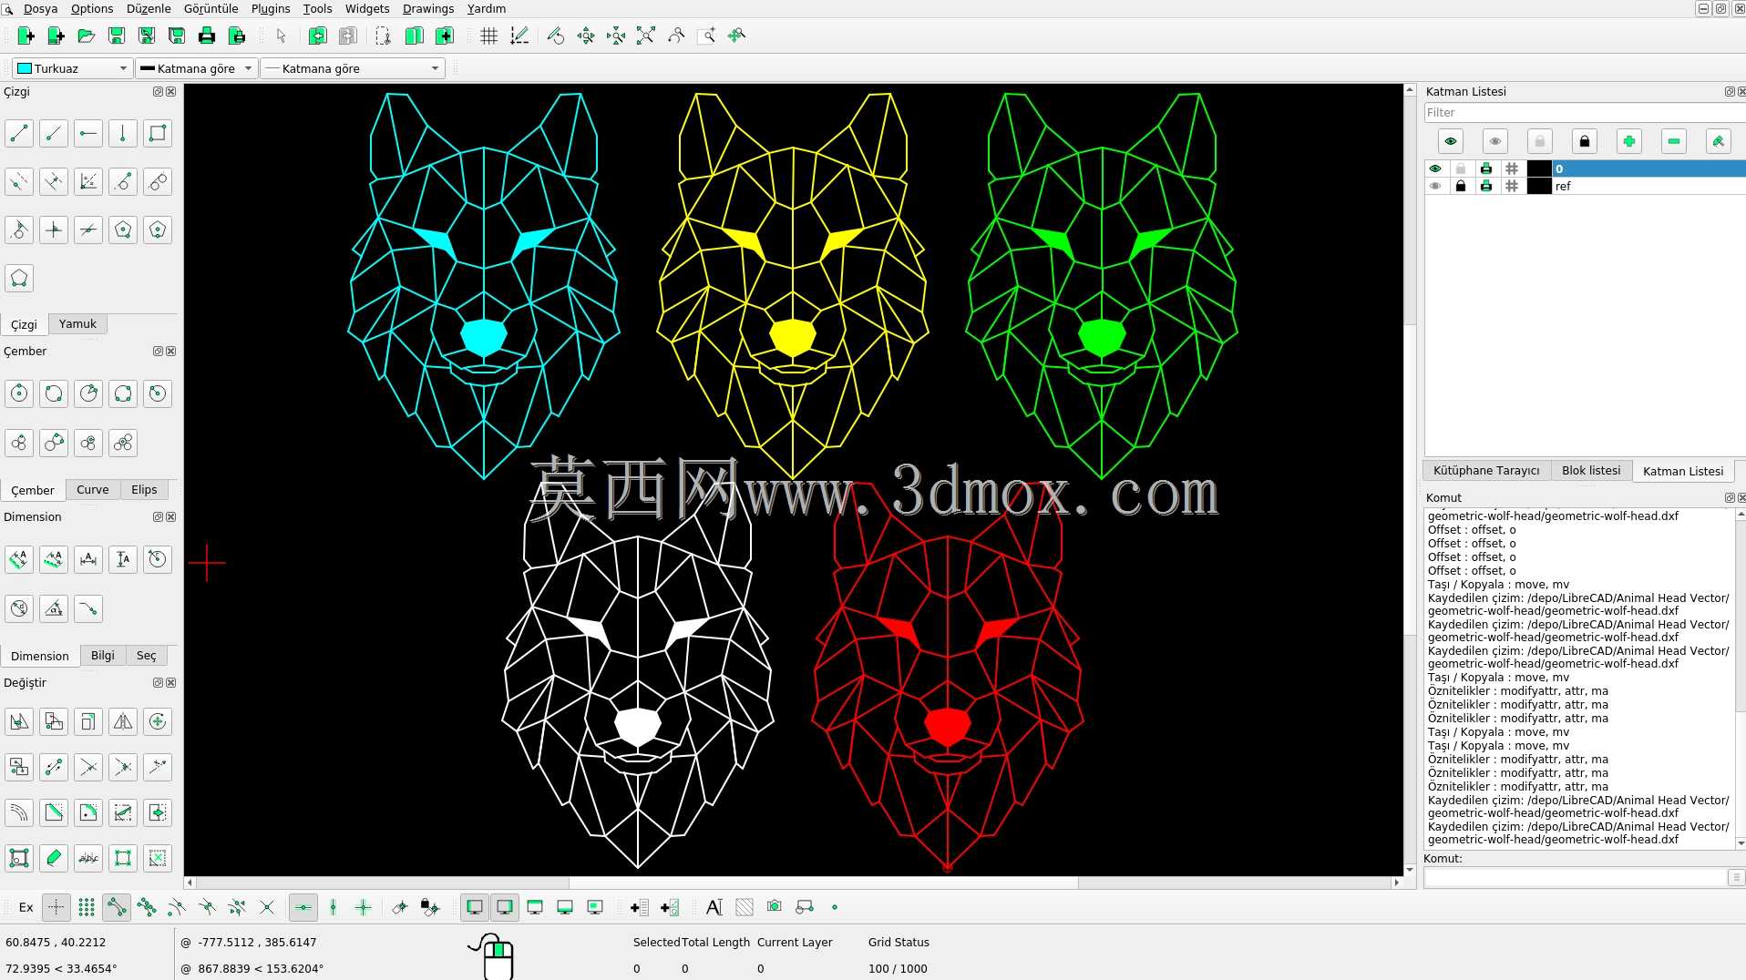1746x980 pixels.
Task: Switch to Blok listesi tab
Action: coord(1590,470)
